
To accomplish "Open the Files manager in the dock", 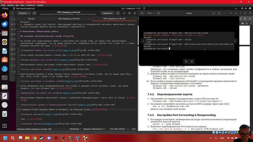I will 4,33.
